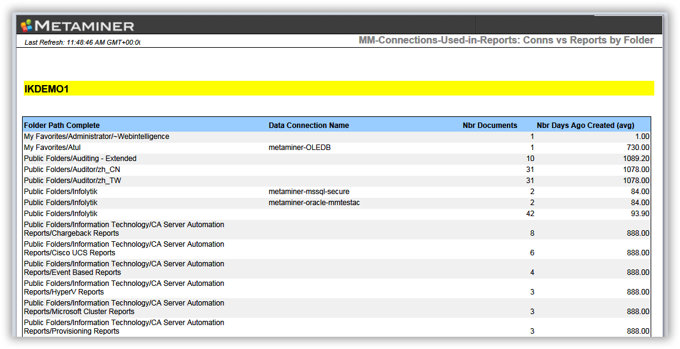Image resolution: width=680 pixels, height=349 pixels.
Task: Click the 888.00 value for Provisioning Reports
Action: point(638,331)
